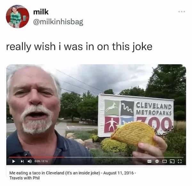Screen dimensions: 192x186
Task: Mute the video with the speaker icon
Action: tap(29, 161)
